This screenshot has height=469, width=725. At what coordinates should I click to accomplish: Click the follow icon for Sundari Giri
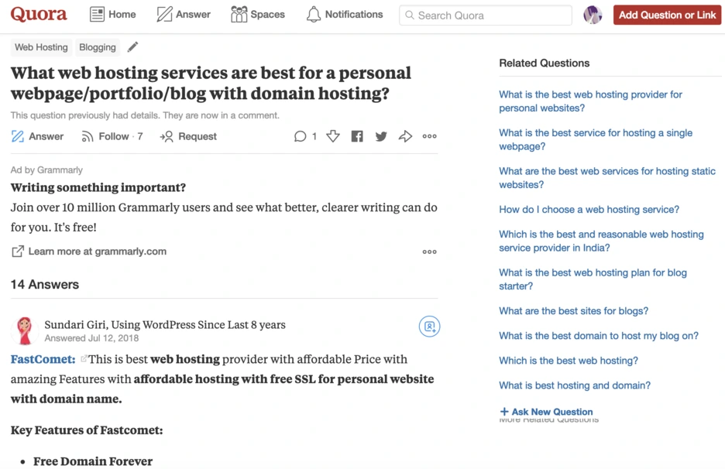click(x=429, y=327)
